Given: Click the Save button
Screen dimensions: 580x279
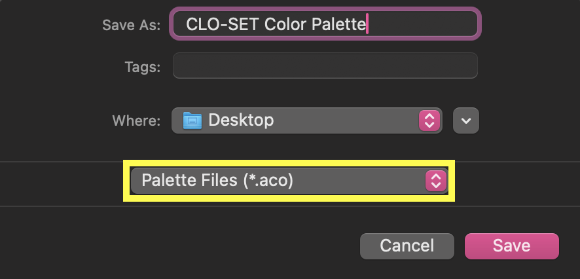Looking at the screenshot, I should [511, 246].
